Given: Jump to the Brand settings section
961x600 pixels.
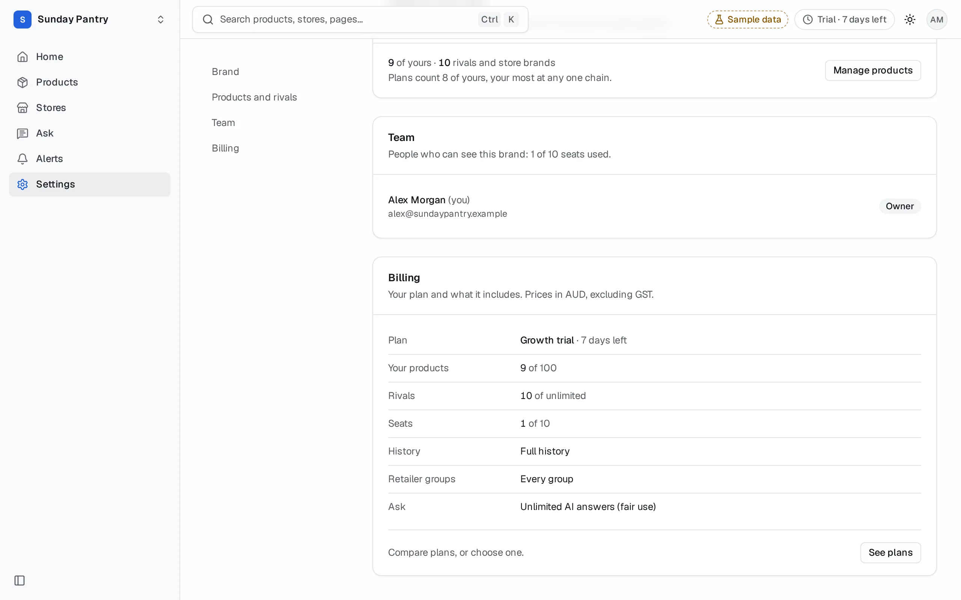Looking at the screenshot, I should [x=225, y=72].
